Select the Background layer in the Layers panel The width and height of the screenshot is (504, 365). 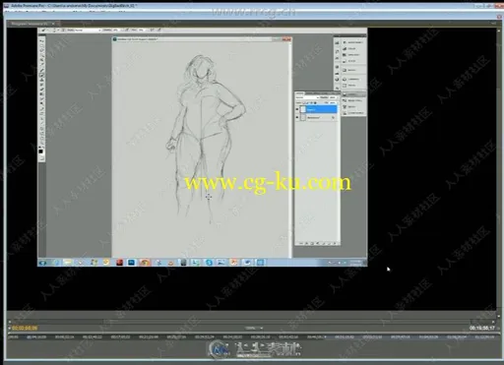317,117
